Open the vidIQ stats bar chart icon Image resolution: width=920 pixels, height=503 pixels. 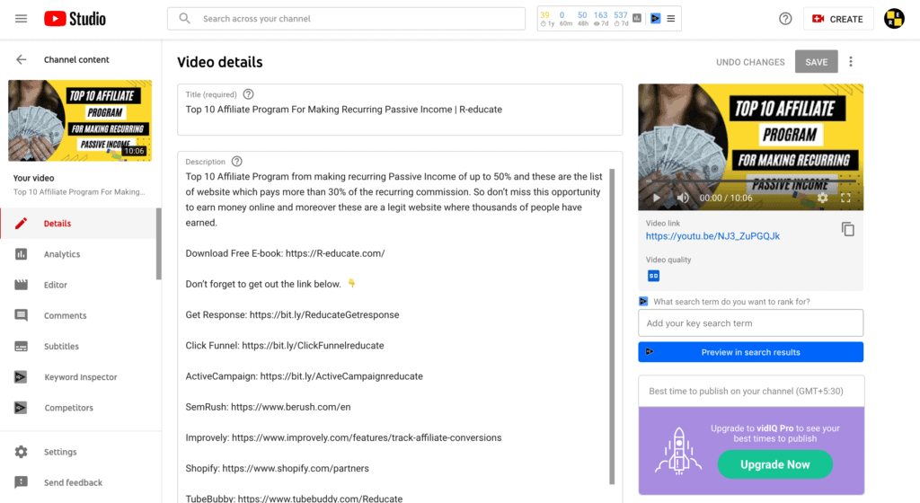pos(637,19)
